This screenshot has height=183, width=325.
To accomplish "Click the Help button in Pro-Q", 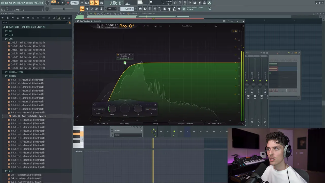I will [x=216, y=26].
